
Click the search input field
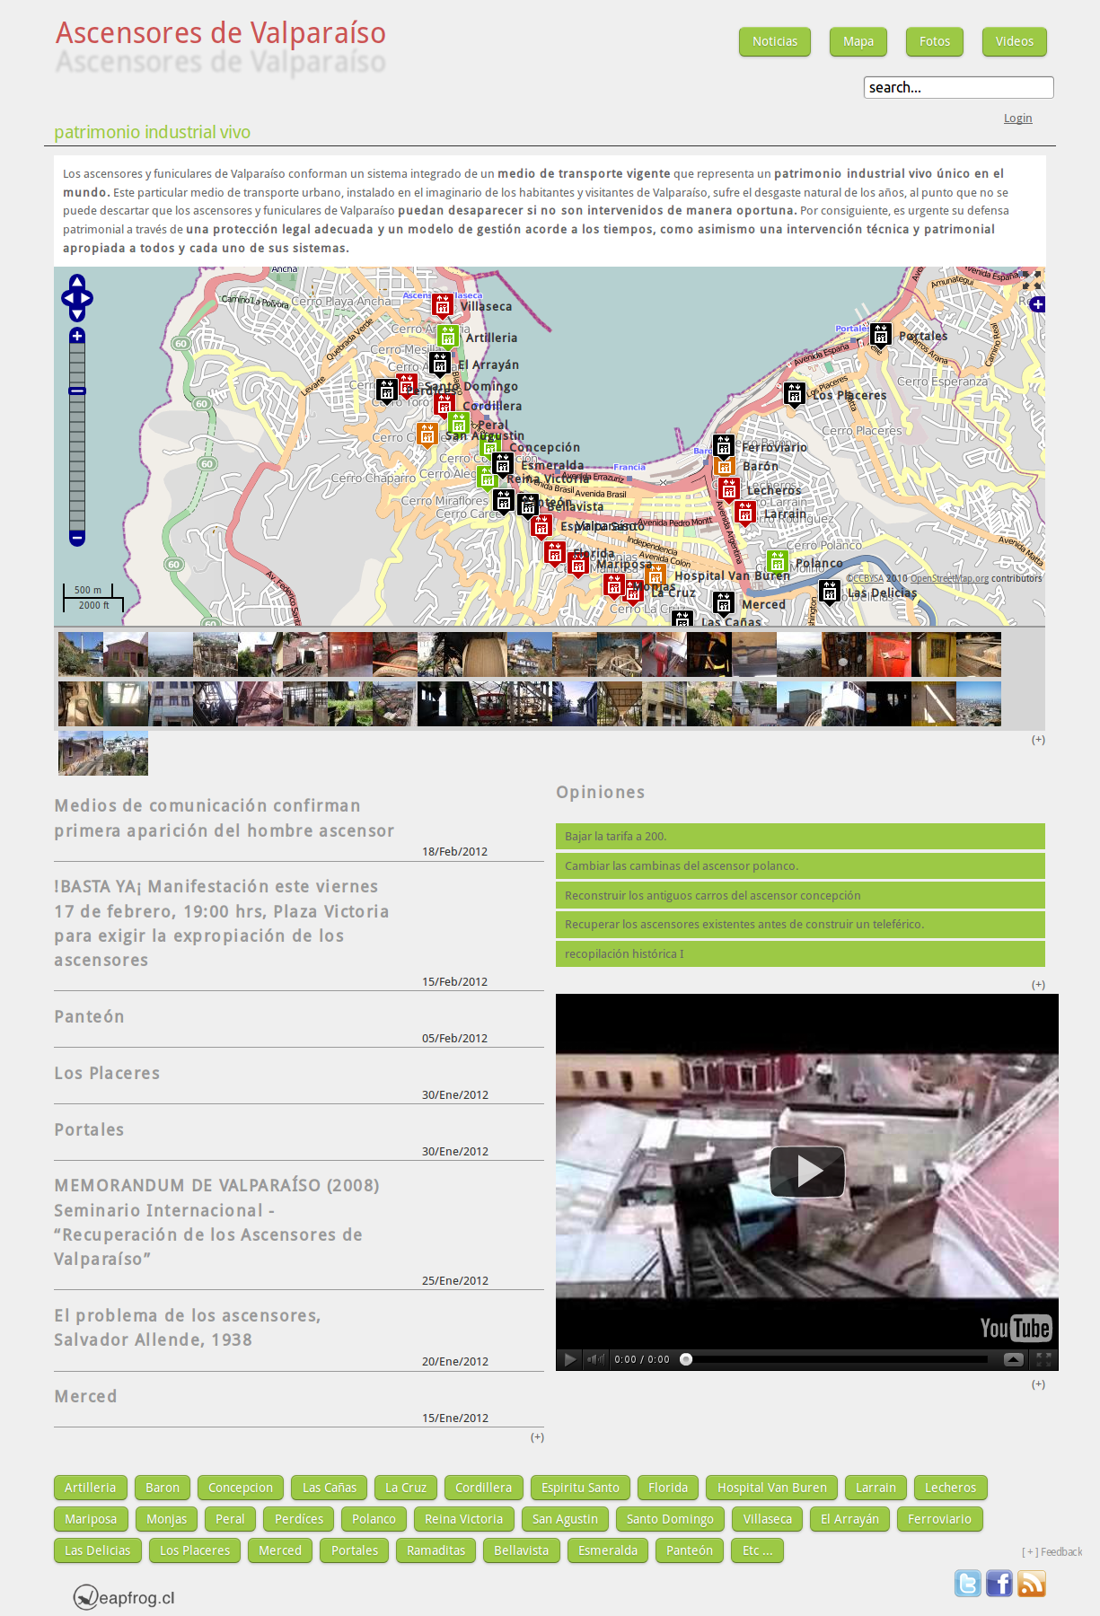(x=958, y=87)
